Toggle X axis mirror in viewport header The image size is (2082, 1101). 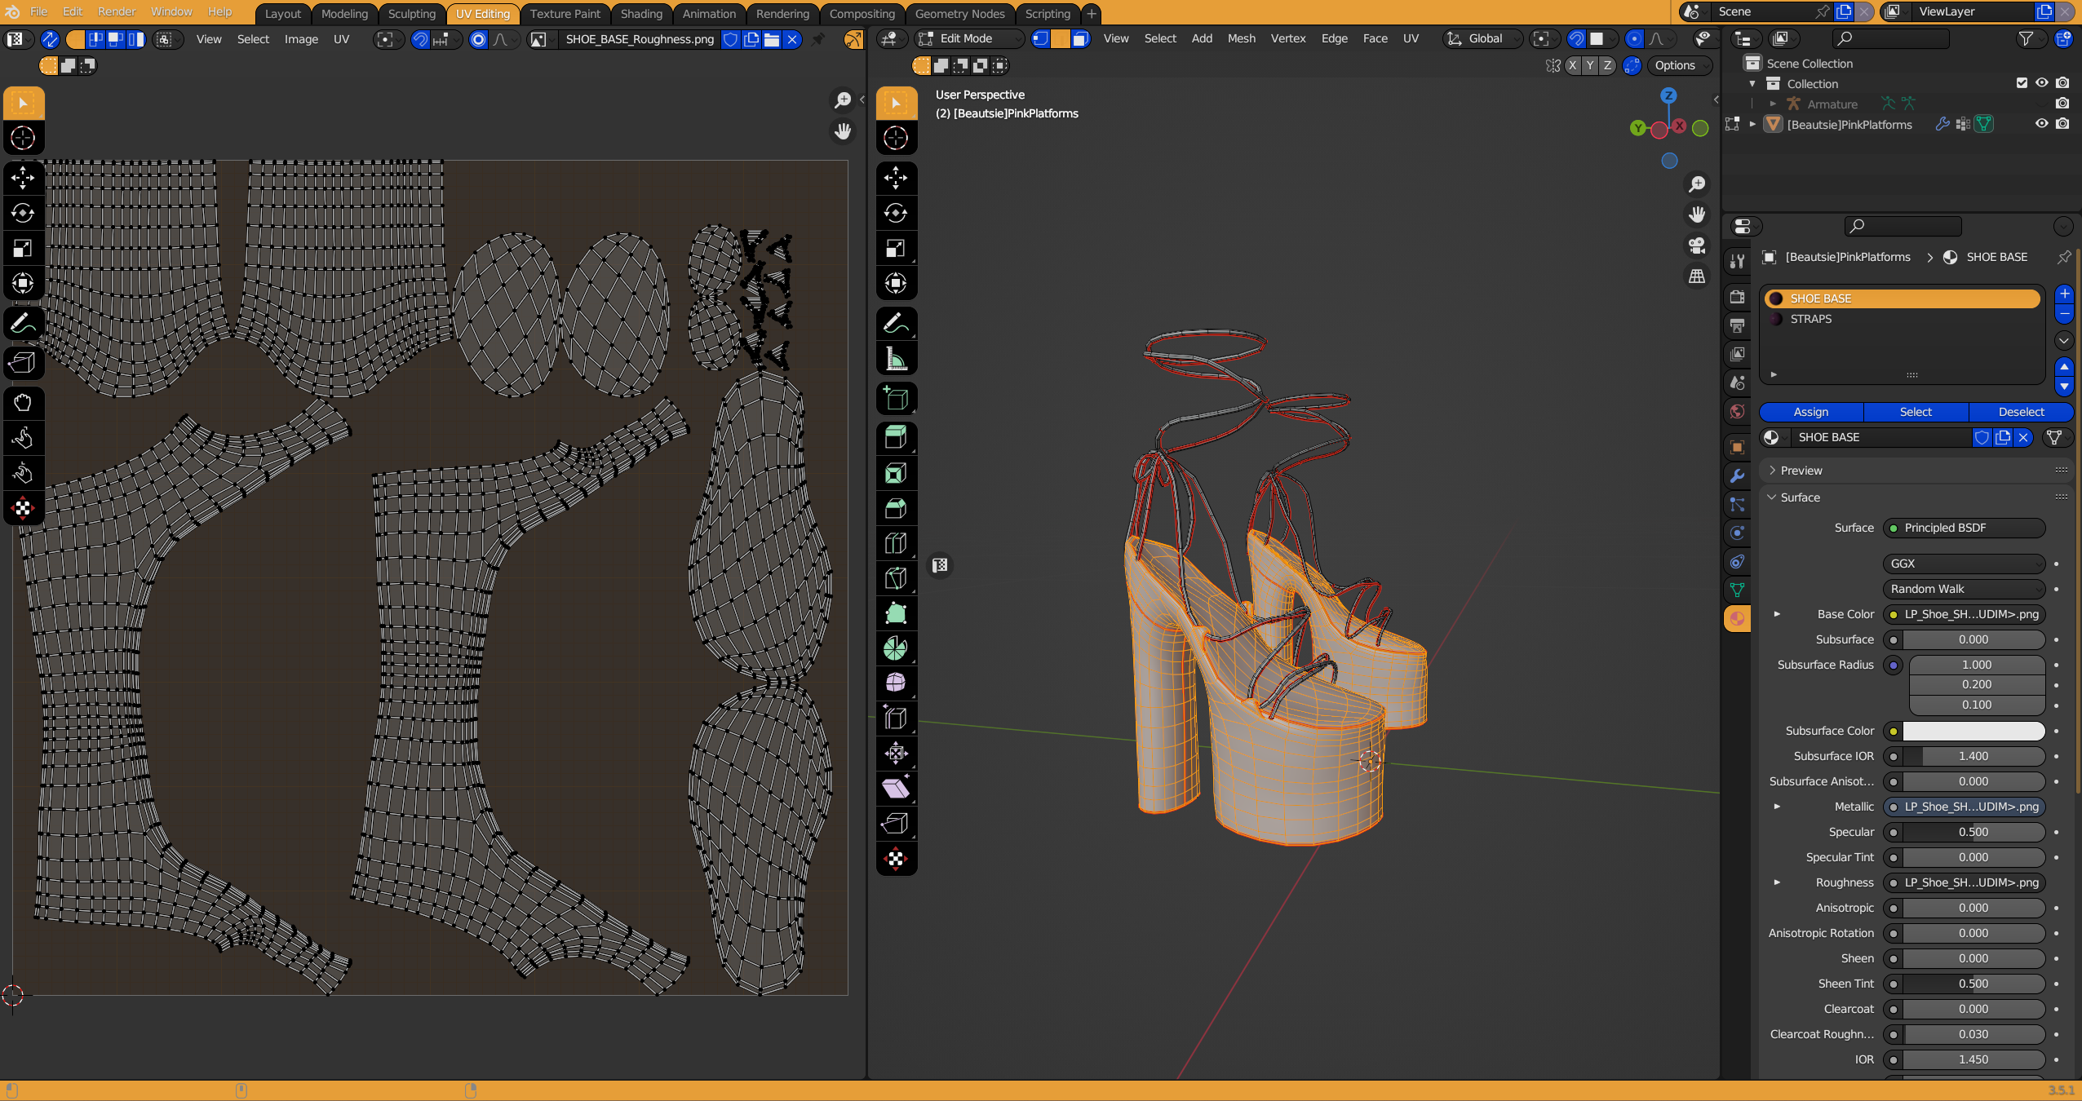click(1572, 65)
